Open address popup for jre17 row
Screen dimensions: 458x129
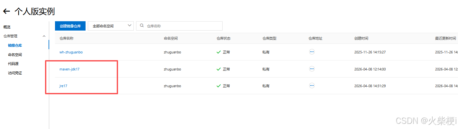tap(312, 86)
